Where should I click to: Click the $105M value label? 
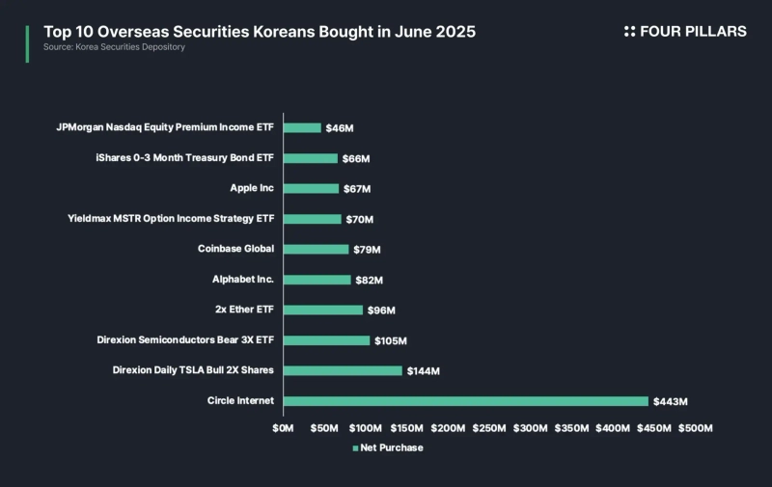391,340
